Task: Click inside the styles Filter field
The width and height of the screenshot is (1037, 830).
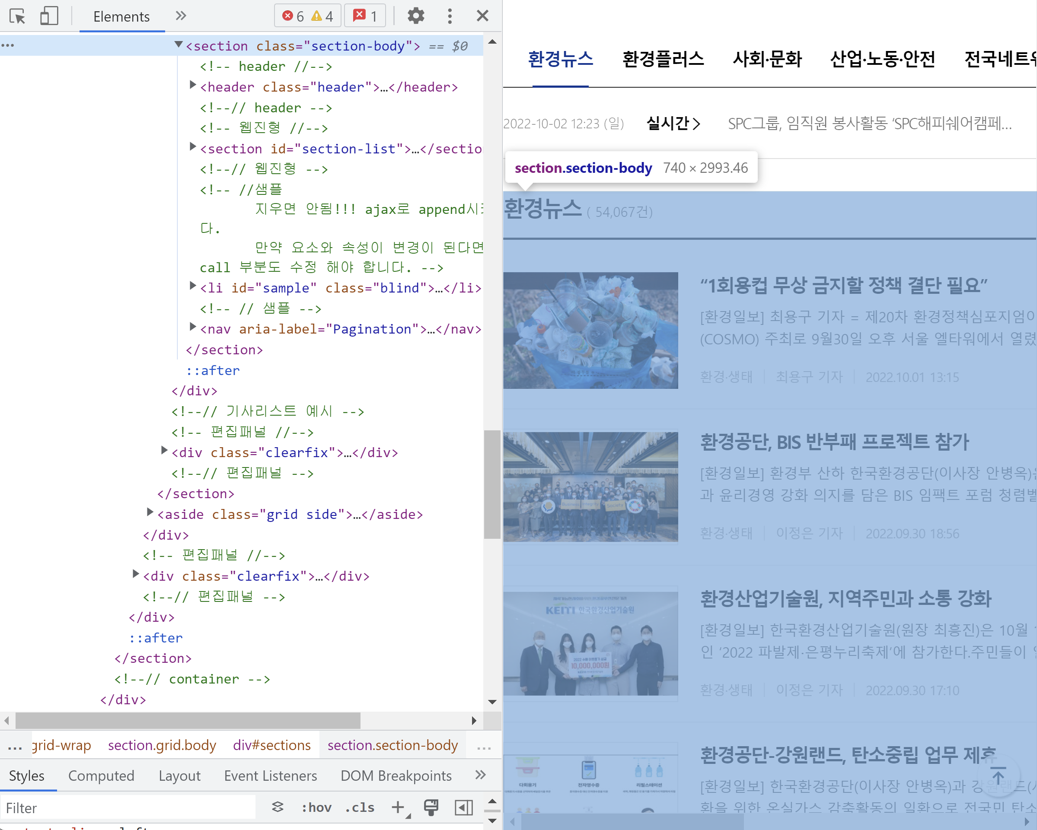Action: click(x=128, y=808)
